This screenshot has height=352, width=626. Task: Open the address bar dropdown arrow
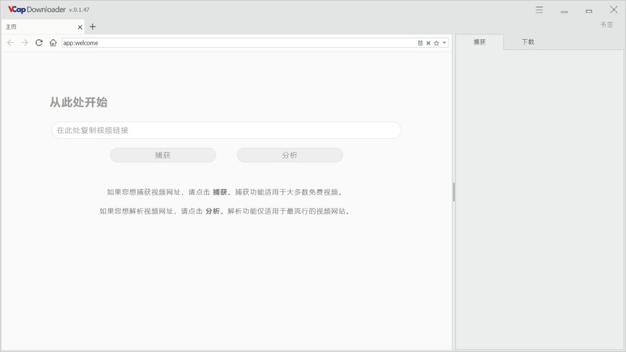(444, 43)
